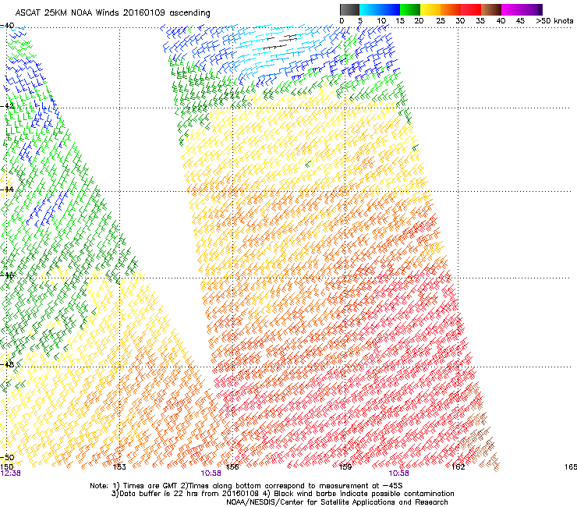This screenshot has width=577, height=507.
Task: Click the ASCAT 25KM NOAA Winds title
Action: click(112, 13)
